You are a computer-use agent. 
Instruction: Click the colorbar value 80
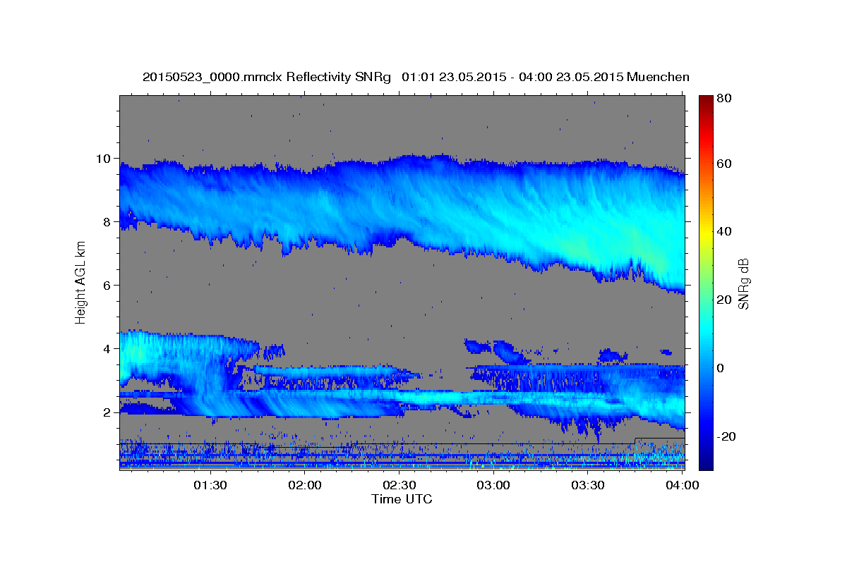click(726, 98)
